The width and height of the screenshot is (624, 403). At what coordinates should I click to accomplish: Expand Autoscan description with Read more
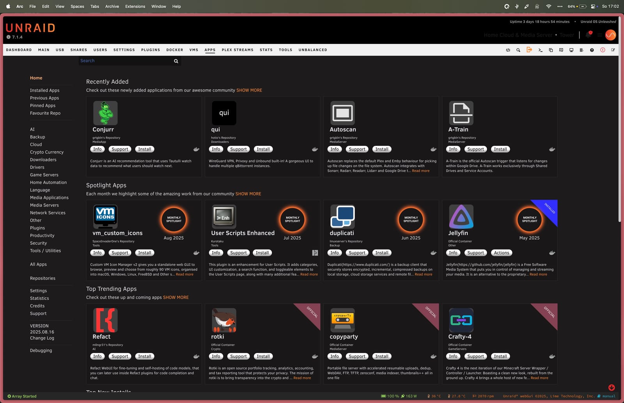(x=420, y=171)
